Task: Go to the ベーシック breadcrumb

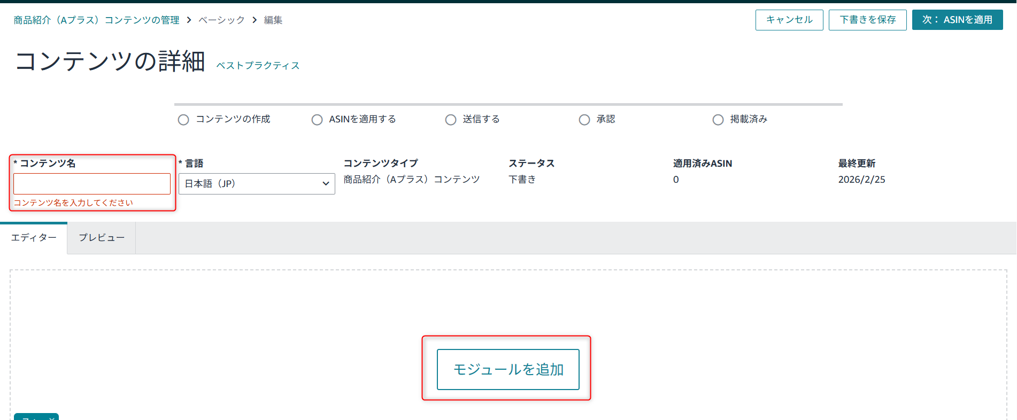Action: coord(221,20)
